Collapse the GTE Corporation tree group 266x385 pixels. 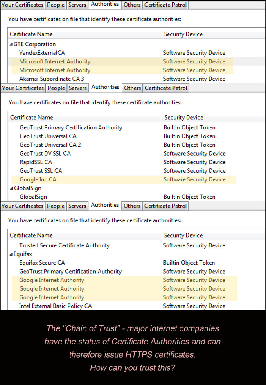click(11, 45)
